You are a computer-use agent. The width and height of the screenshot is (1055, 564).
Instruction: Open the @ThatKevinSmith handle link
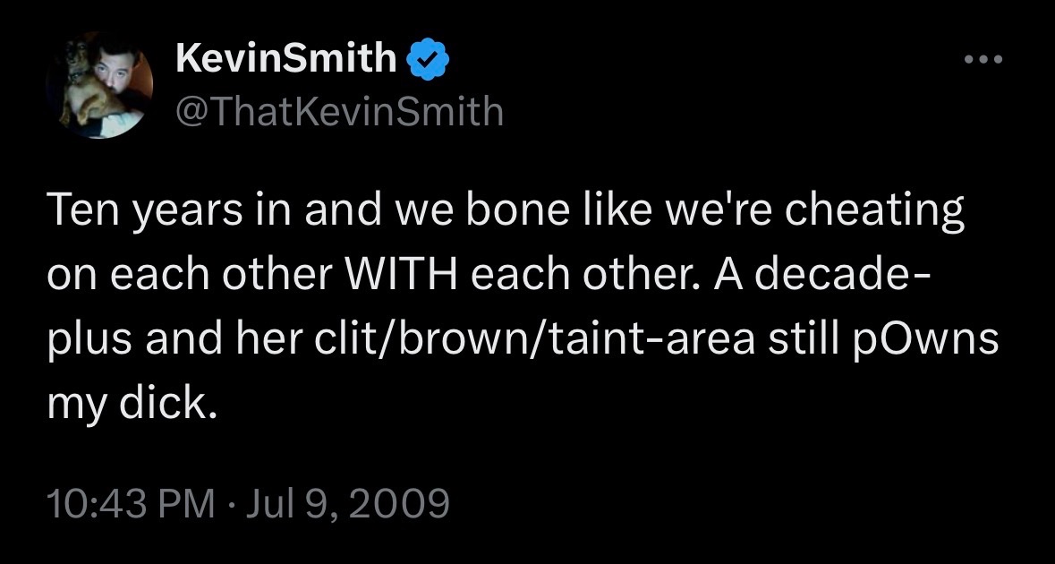340,113
